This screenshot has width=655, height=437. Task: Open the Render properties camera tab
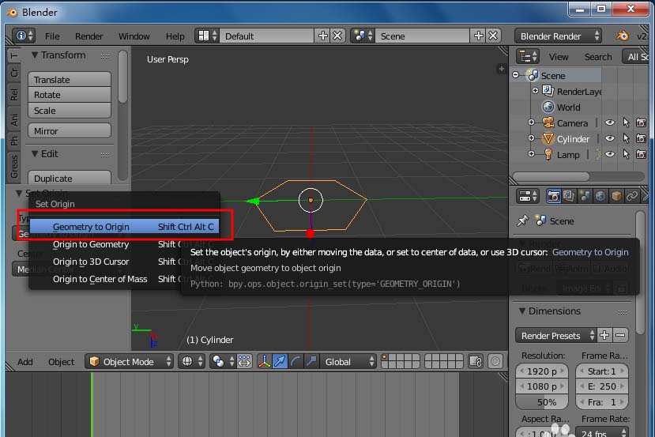tap(554, 196)
